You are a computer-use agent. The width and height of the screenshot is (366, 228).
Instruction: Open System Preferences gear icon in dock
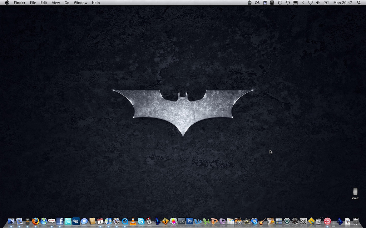[x=303, y=221]
